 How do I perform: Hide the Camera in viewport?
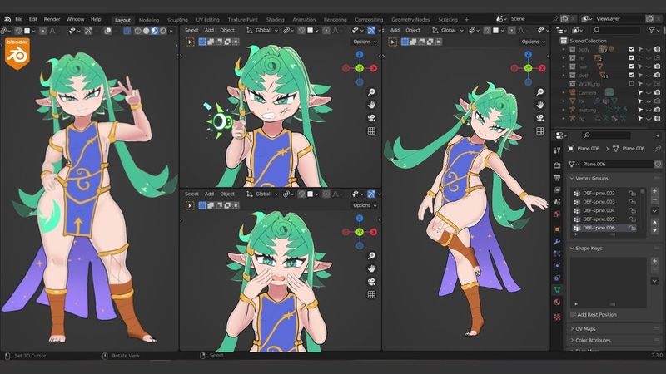[649, 92]
